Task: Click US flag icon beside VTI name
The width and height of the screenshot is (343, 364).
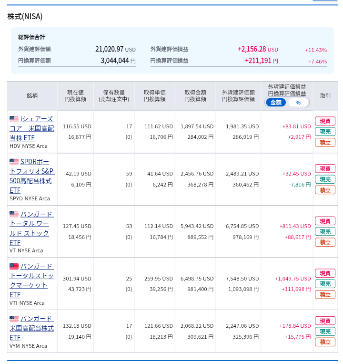Action: point(14,266)
